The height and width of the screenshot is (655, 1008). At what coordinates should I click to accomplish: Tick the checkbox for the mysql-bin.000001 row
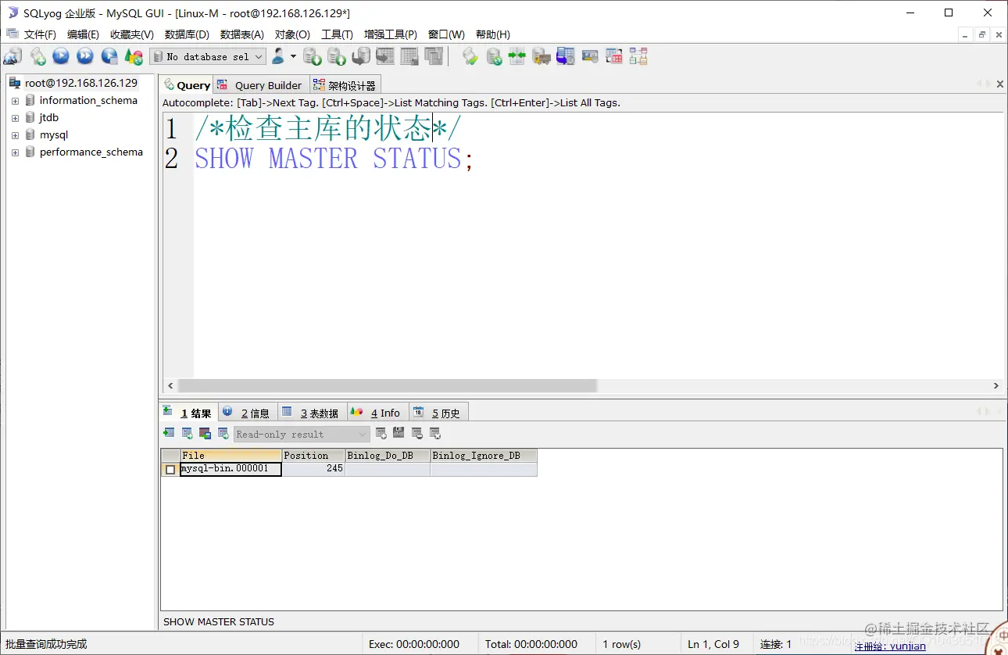tap(170, 469)
